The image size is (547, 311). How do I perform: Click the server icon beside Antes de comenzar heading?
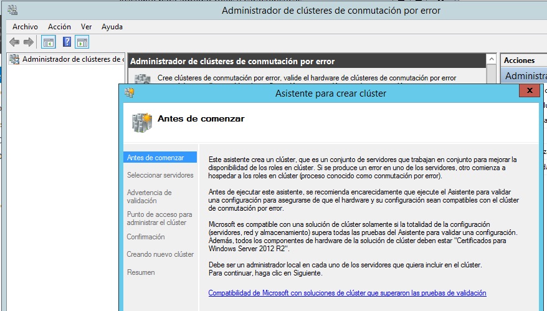point(142,122)
